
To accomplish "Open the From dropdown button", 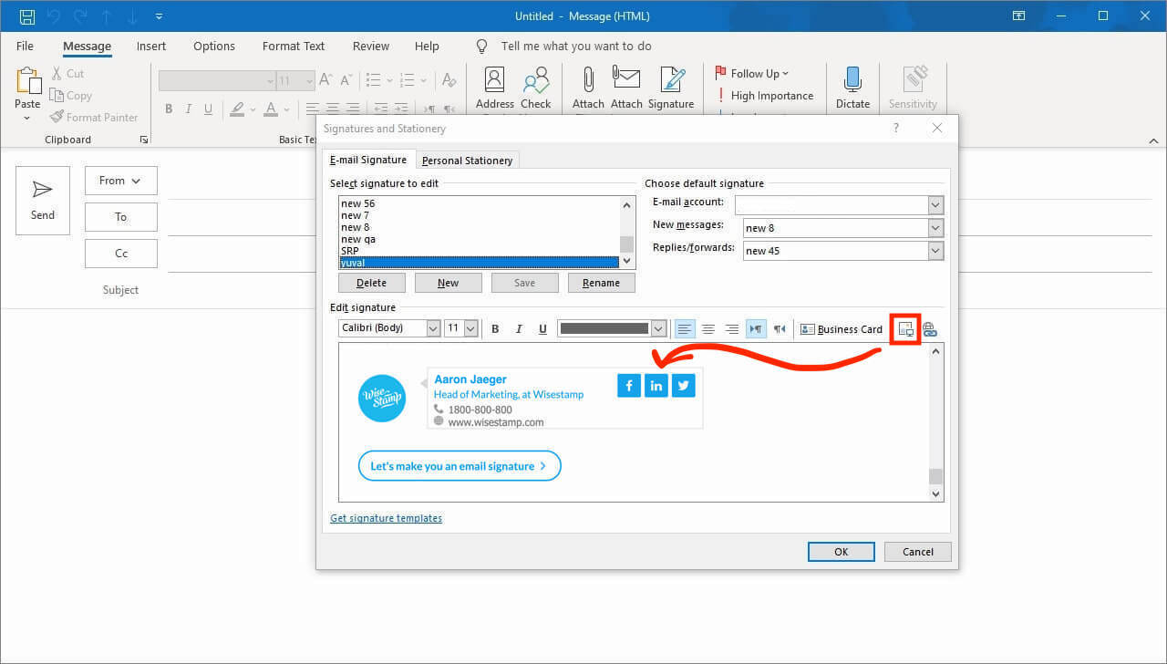I will coord(121,181).
